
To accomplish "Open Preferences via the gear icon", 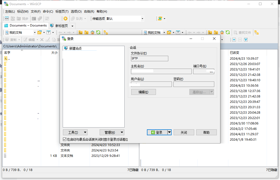I will [x=66, y=19].
